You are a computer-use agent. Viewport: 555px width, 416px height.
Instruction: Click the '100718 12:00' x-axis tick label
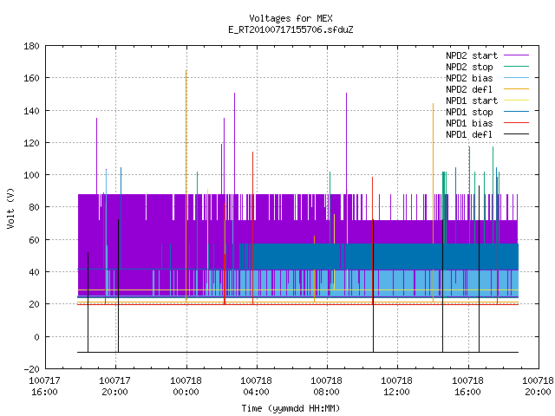tap(396, 387)
